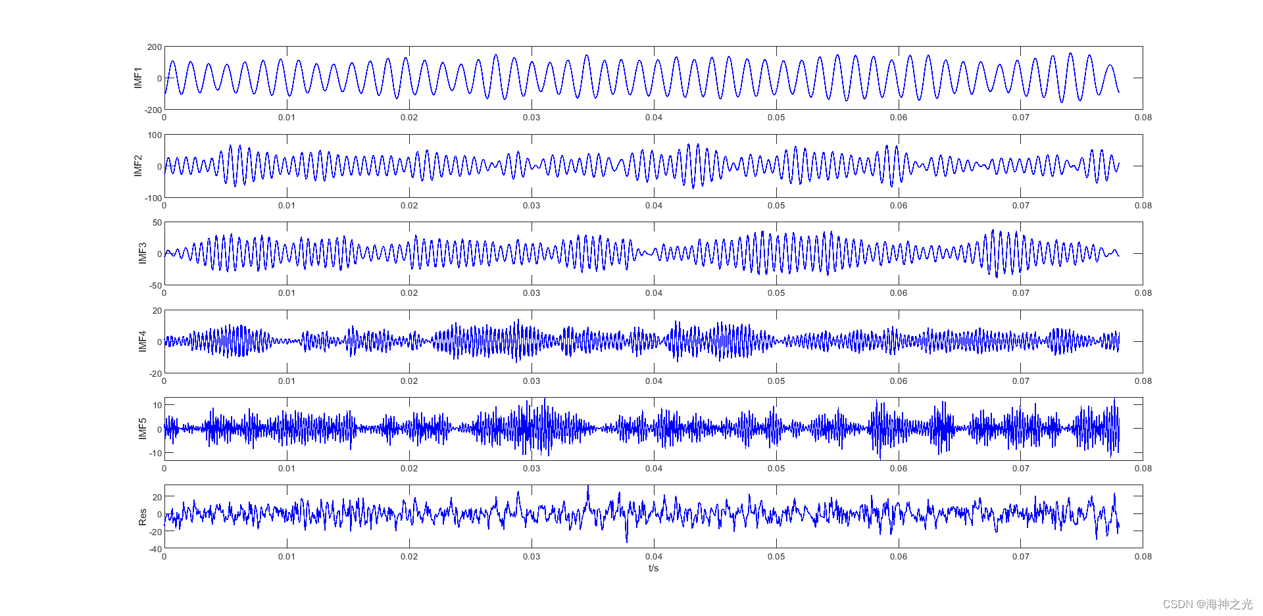The width and height of the screenshot is (1263, 616).
Task: Click the IMF2 y-axis label
Action: pyautogui.click(x=138, y=166)
